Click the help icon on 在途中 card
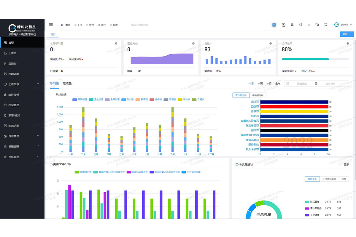The width and height of the screenshot is (356, 237). click(271, 44)
